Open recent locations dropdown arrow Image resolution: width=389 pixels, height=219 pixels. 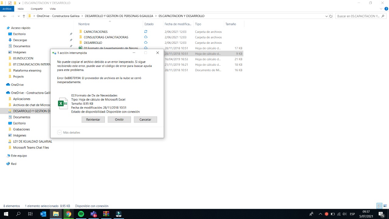point(18,16)
